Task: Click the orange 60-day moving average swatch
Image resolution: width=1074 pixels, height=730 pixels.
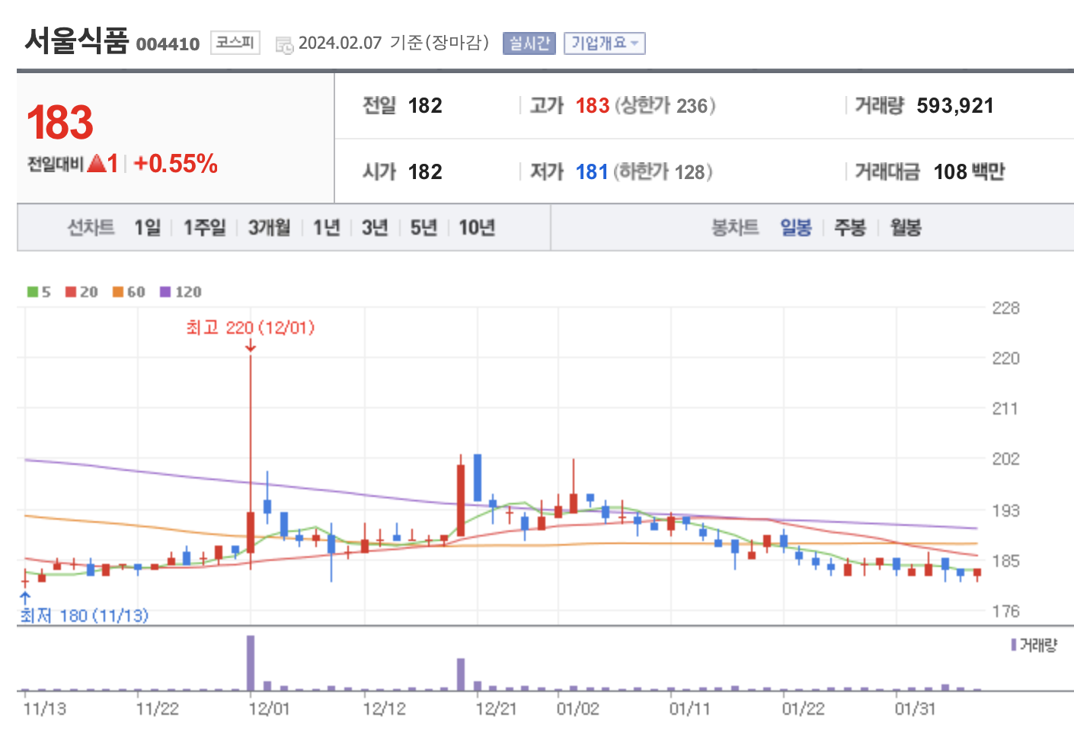Action: coord(118,292)
